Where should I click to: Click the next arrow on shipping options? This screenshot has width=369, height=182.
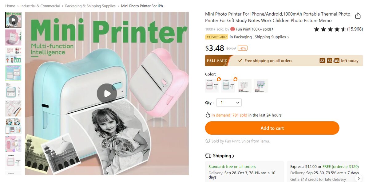(x=359, y=178)
